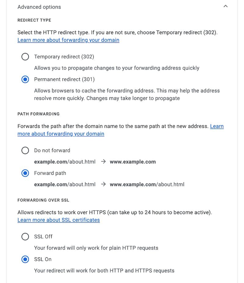Click the "www.example.com/about.html" destination text
The image size is (244, 283).
(147, 184)
